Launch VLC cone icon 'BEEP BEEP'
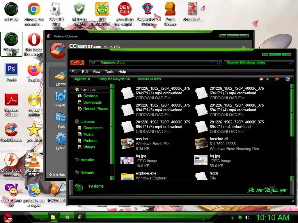The width and height of the screenshot is (298, 223). point(34,165)
